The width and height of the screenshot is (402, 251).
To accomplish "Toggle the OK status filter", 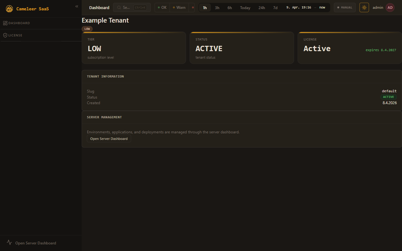I will coord(162,8).
